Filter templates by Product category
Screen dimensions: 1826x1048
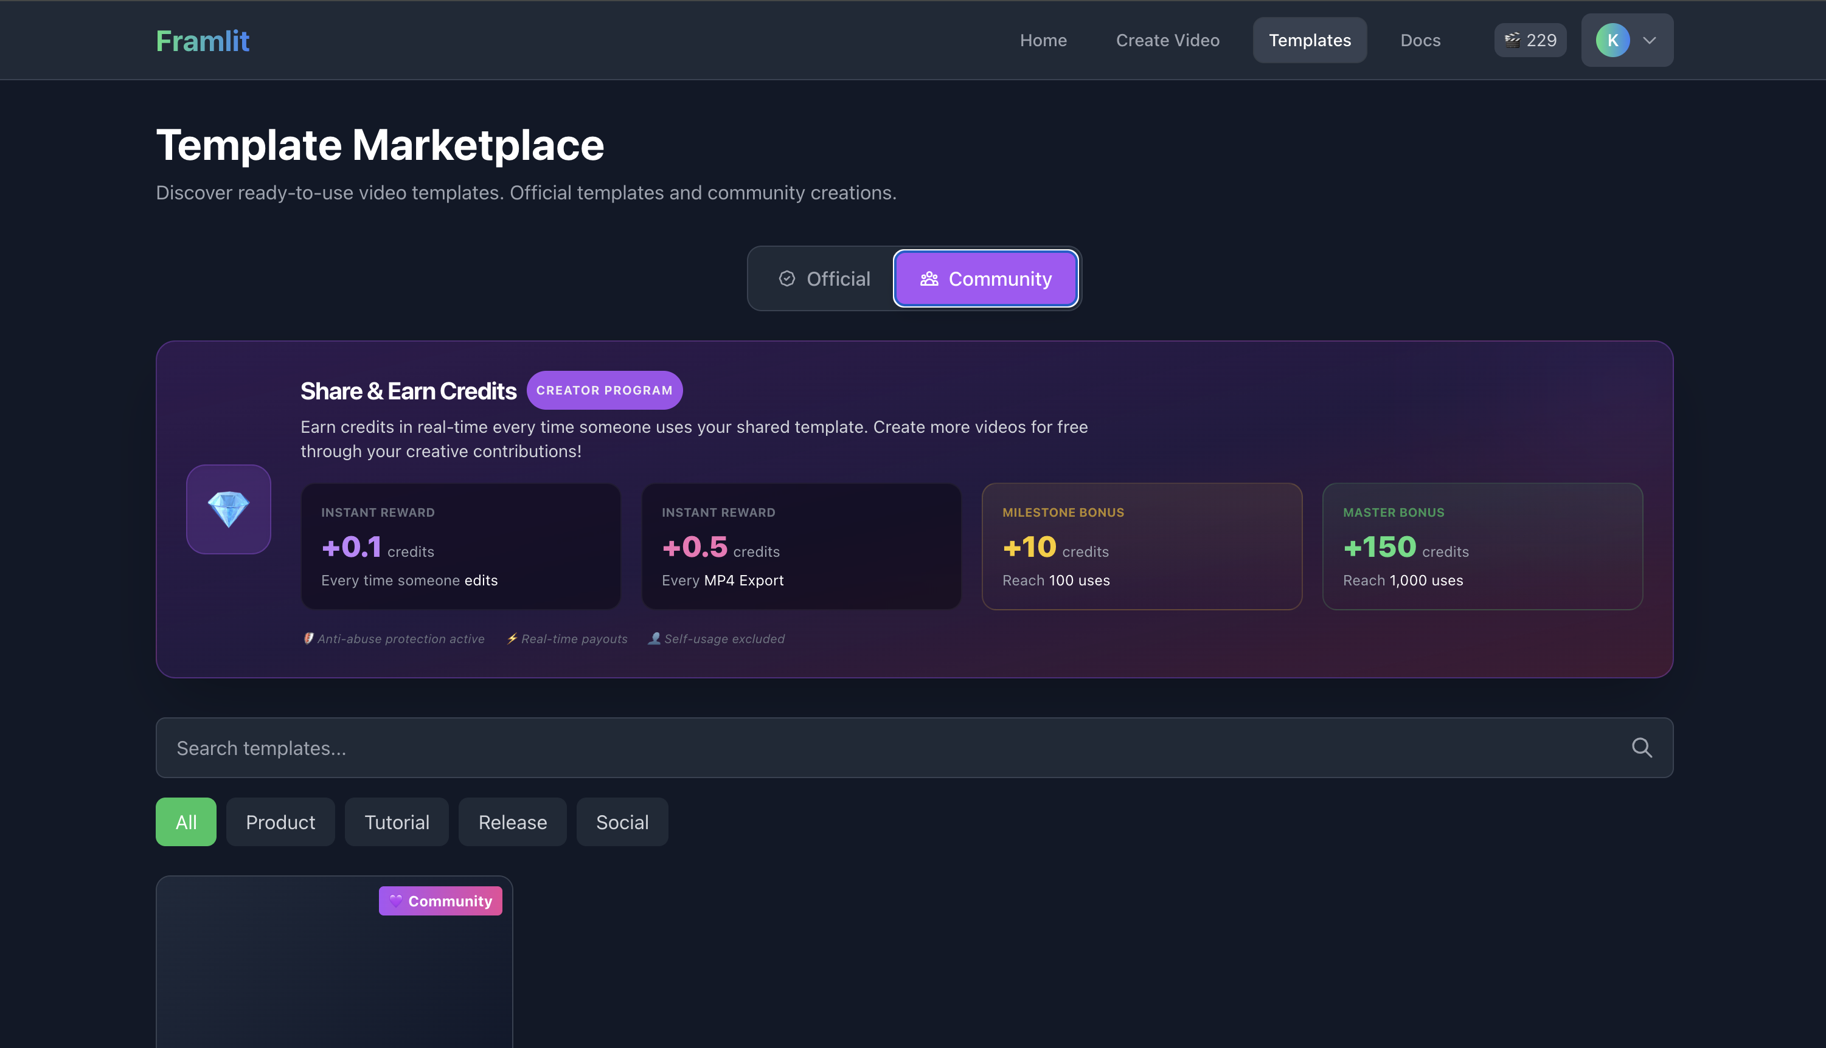coord(280,822)
